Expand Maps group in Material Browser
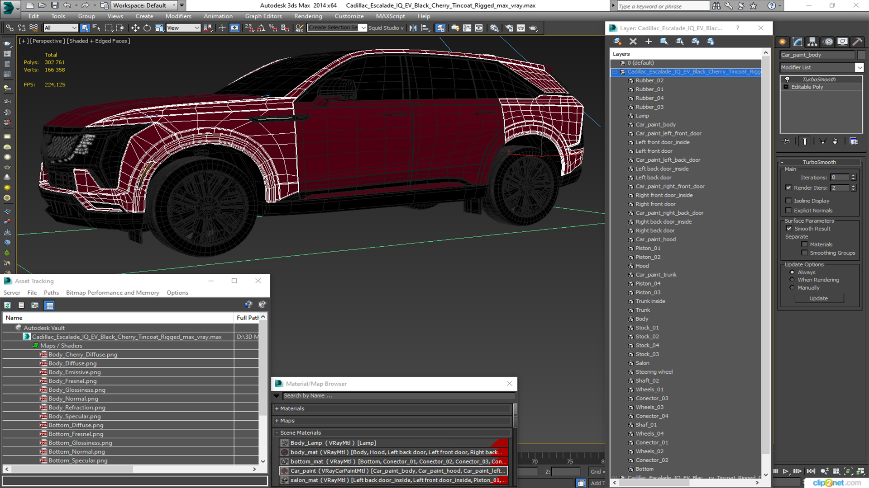 click(277, 421)
